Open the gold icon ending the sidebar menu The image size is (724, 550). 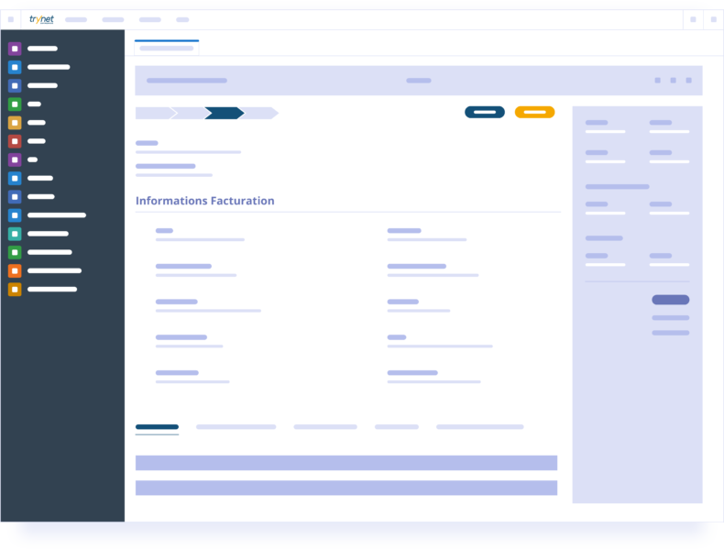[x=15, y=290]
